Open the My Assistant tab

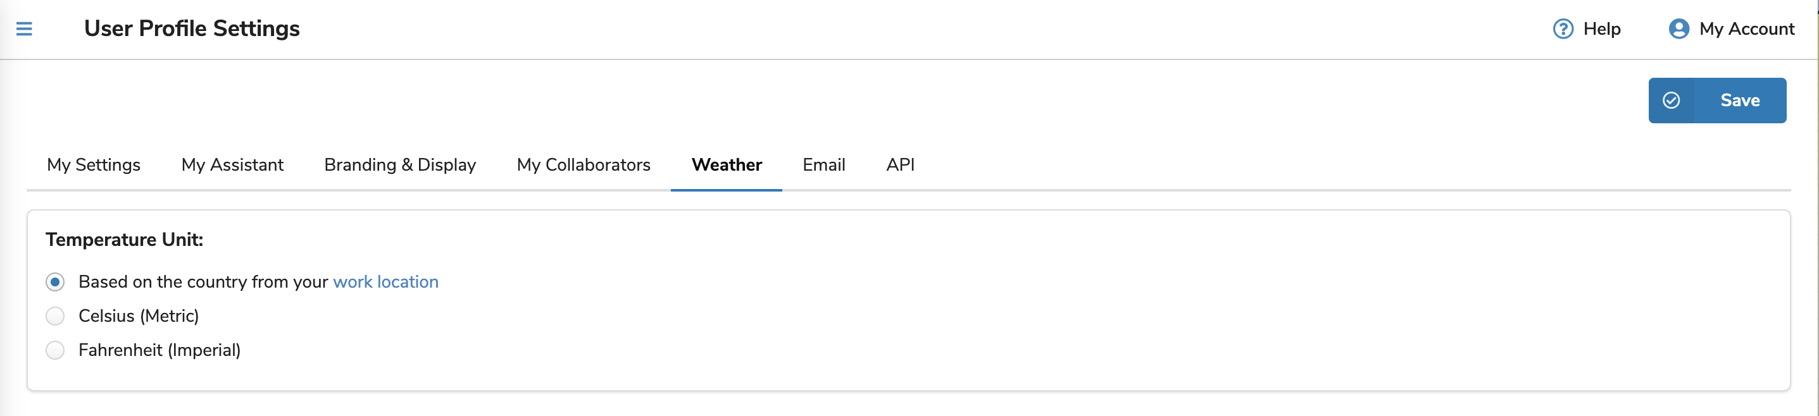click(x=232, y=165)
